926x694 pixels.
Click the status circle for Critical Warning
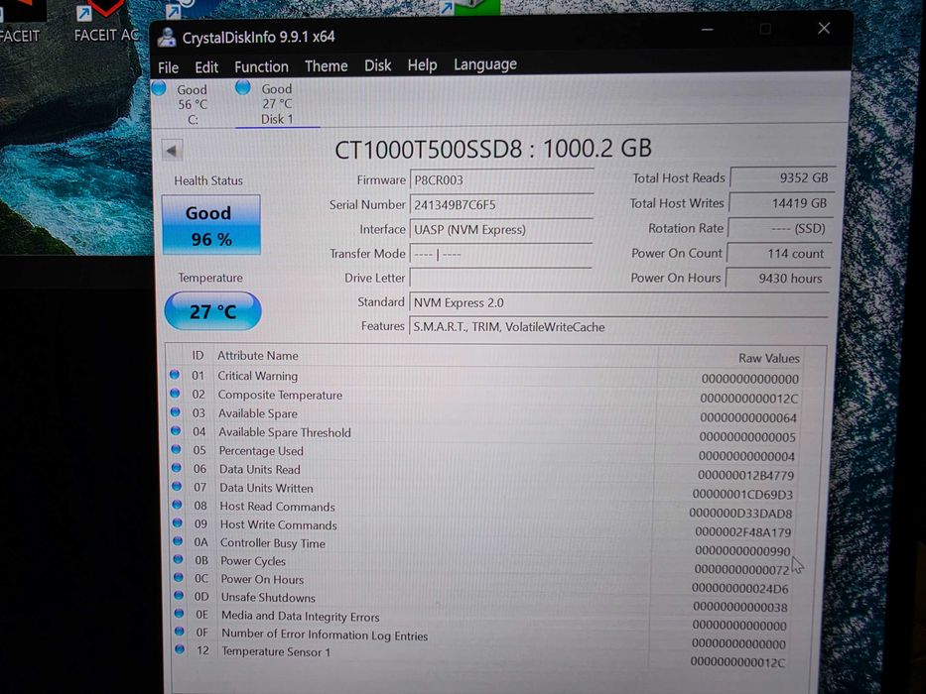tap(175, 374)
